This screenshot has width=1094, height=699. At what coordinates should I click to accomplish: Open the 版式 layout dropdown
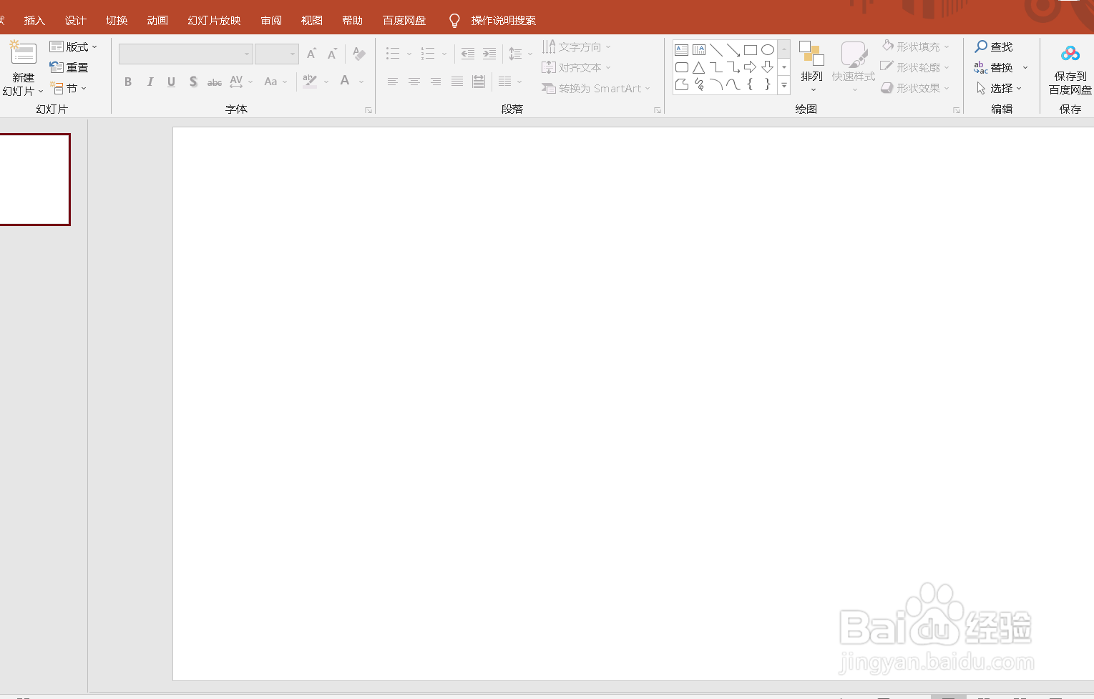(73, 47)
